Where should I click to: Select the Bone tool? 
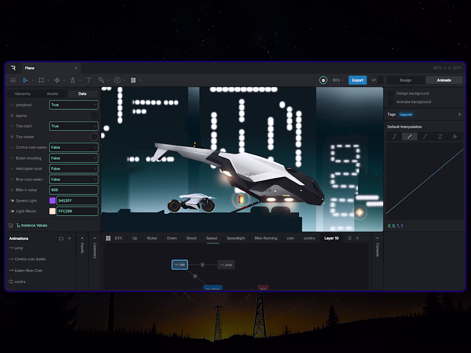click(x=101, y=80)
